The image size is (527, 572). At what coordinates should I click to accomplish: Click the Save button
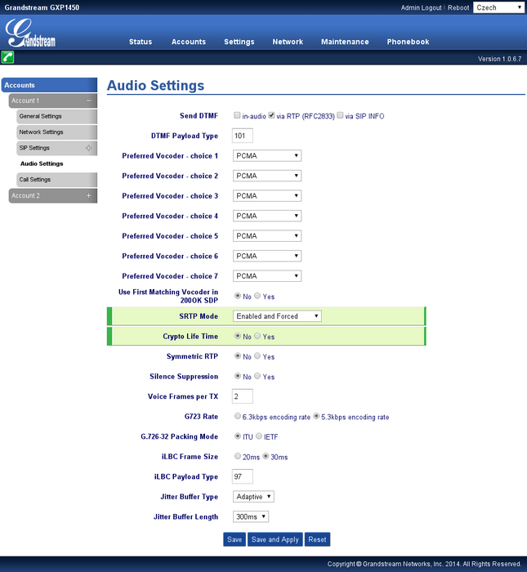tap(234, 539)
